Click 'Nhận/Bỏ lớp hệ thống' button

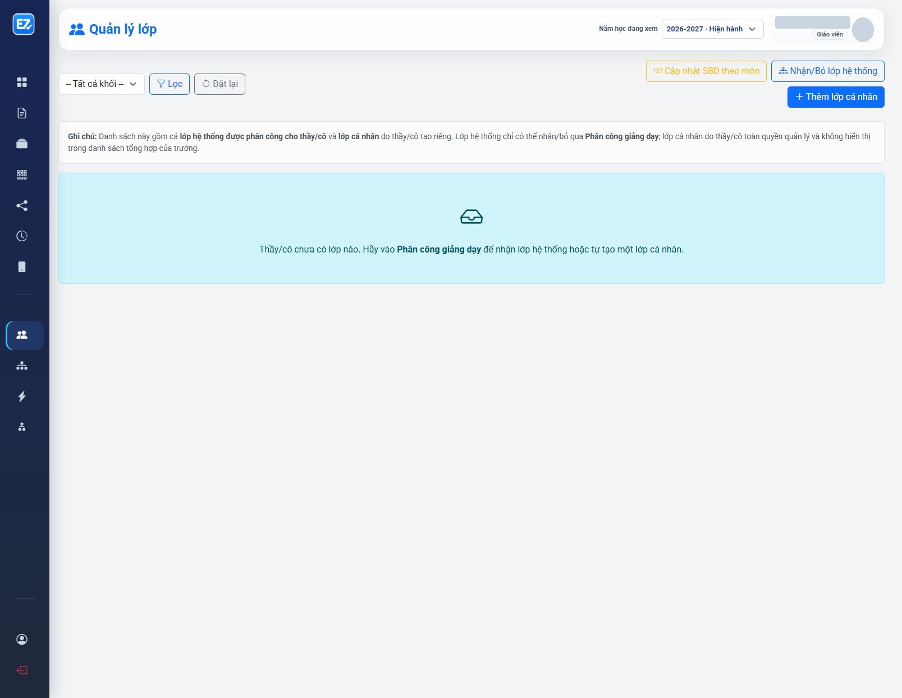pyautogui.click(x=827, y=71)
